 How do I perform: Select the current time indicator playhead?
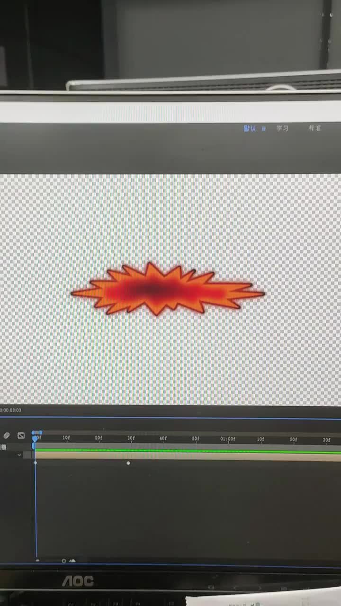pos(35,439)
